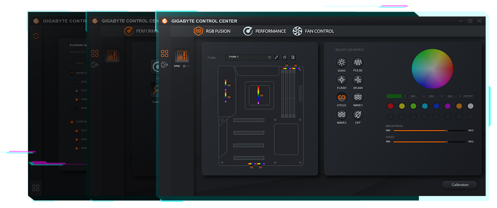Select the motherboard device icon above SYNC

[x=182, y=56]
